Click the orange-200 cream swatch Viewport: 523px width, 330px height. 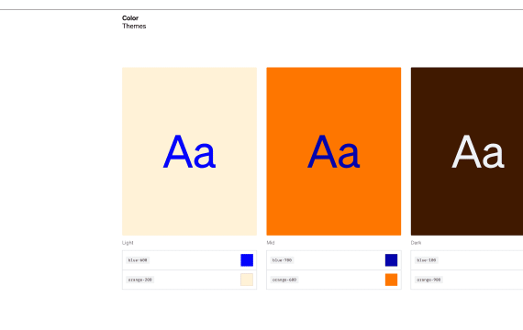[247, 280]
